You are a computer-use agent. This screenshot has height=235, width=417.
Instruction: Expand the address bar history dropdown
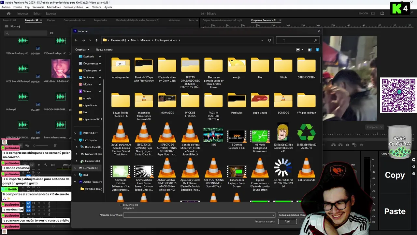coord(262,40)
